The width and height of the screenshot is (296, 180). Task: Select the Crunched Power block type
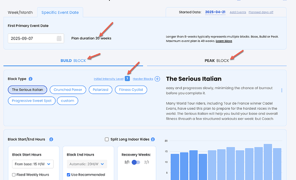coord(68,90)
